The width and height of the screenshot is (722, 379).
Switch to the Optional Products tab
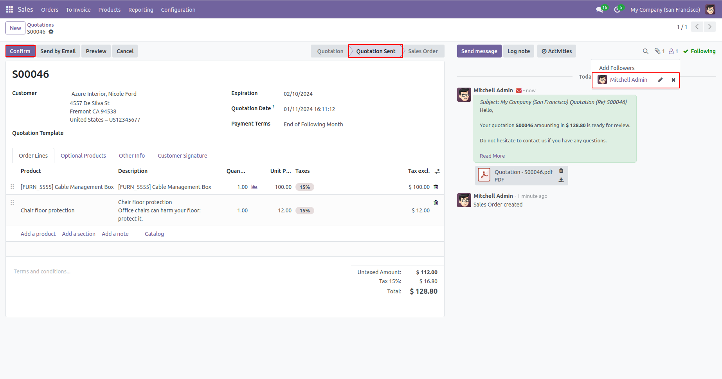[83, 156]
